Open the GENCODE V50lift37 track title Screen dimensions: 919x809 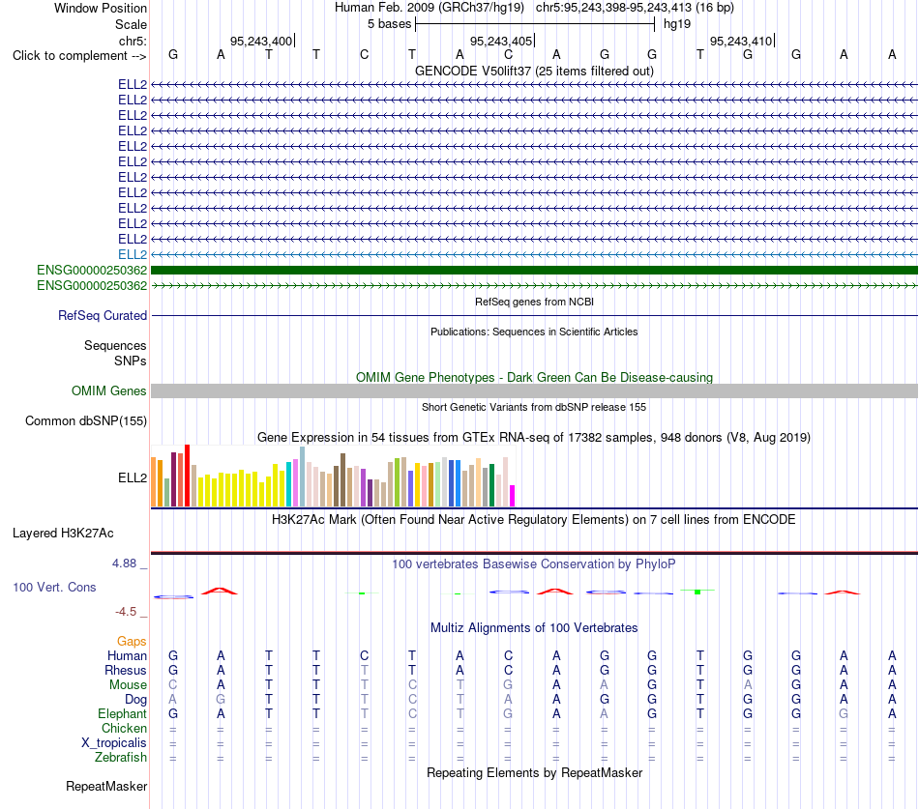[534, 71]
